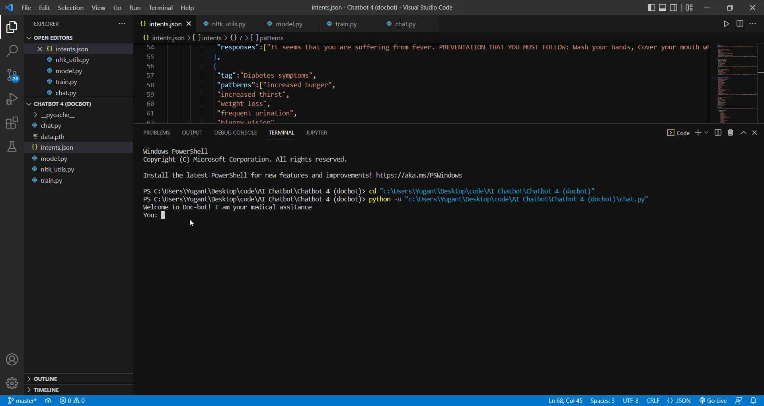Toggle the bottom panel layout button

point(663,8)
